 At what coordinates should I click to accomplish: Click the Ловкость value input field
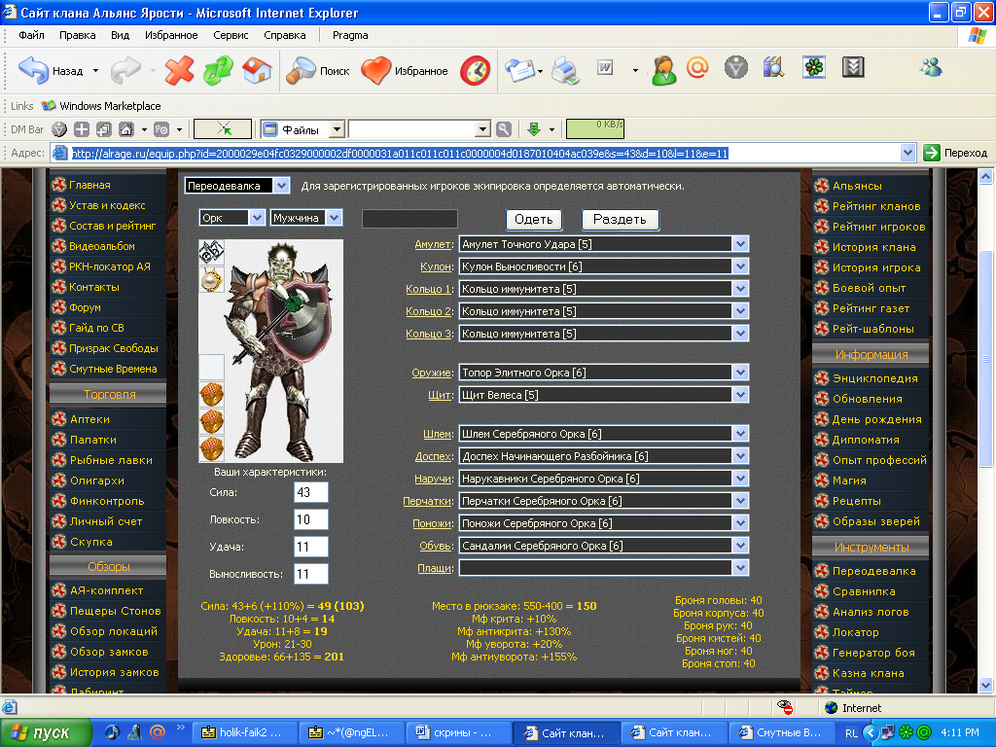(x=311, y=519)
